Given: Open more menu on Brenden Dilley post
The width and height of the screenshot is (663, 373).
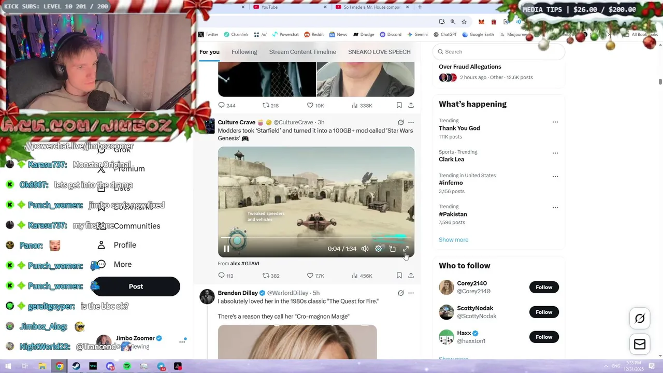Looking at the screenshot, I should point(411,293).
